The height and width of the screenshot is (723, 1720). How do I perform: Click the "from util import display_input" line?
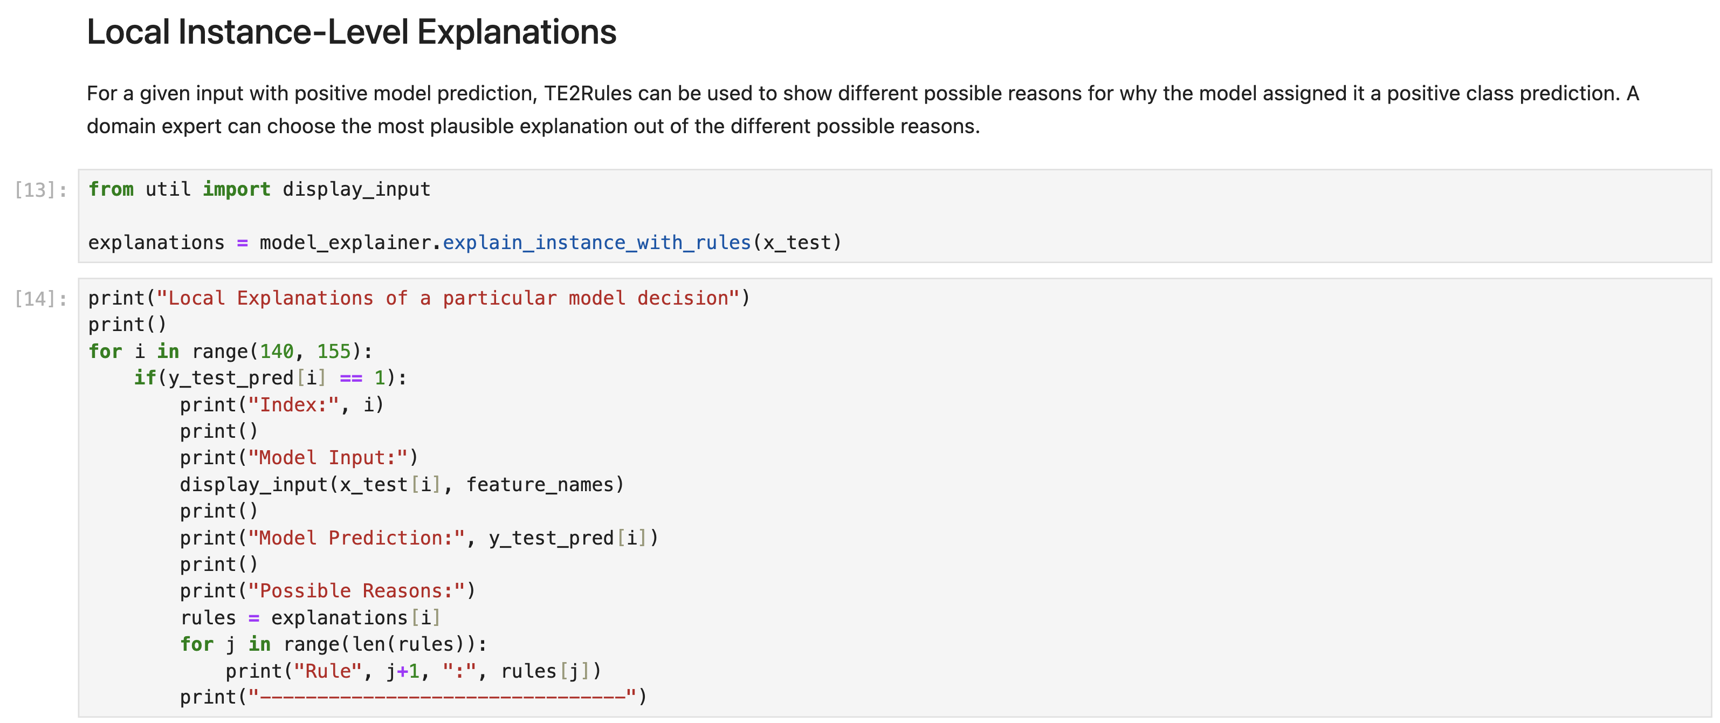(x=259, y=190)
